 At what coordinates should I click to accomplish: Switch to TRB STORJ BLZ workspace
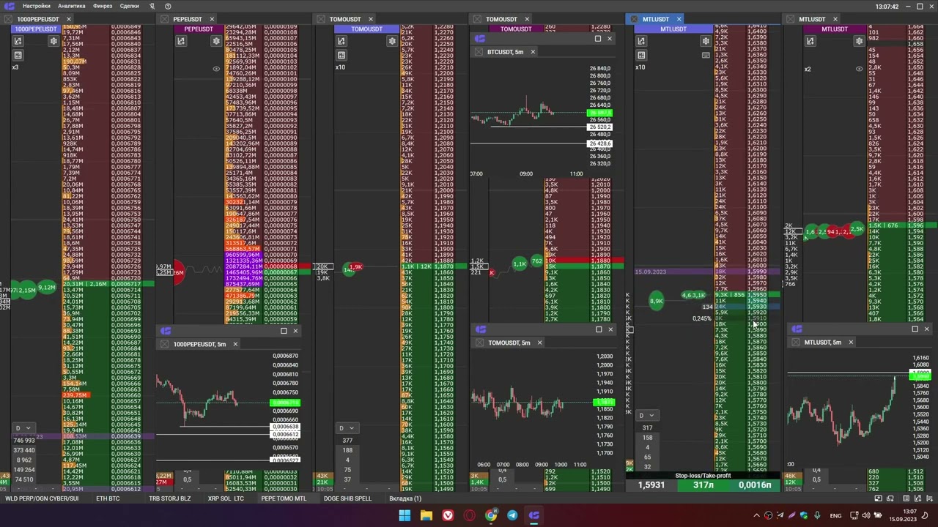click(169, 498)
